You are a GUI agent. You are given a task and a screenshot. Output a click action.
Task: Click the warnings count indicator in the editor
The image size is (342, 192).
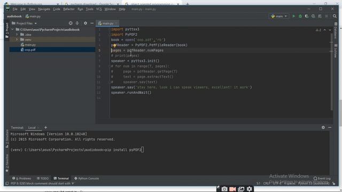[x=318, y=30]
